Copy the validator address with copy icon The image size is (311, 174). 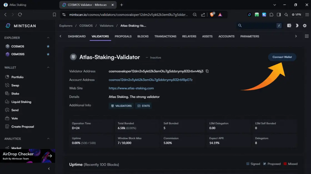coord(207,71)
